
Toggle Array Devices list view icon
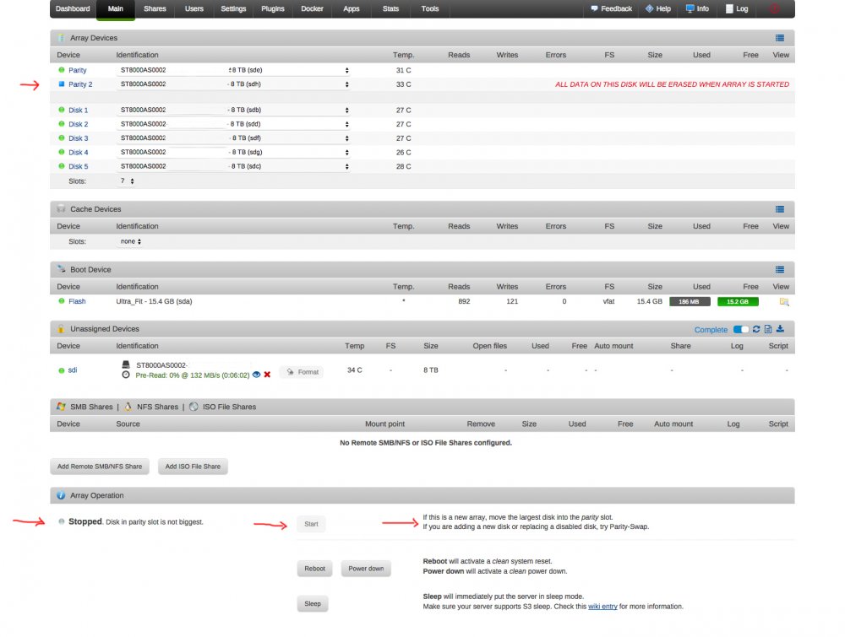coord(779,38)
